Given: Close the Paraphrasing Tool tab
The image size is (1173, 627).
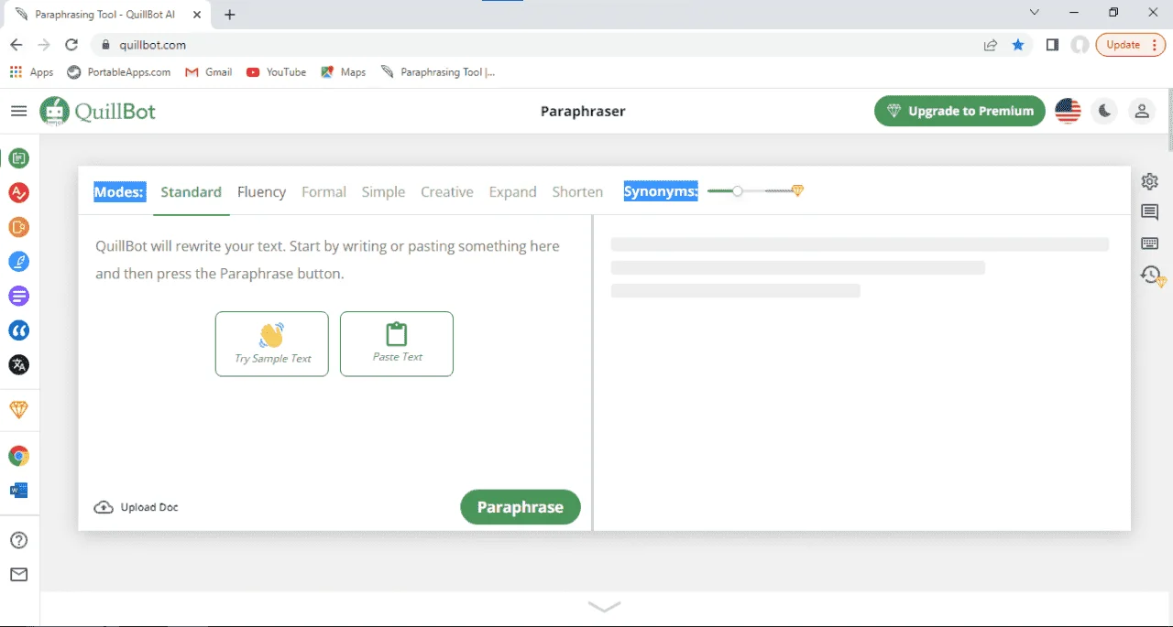Looking at the screenshot, I should (x=197, y=15).
